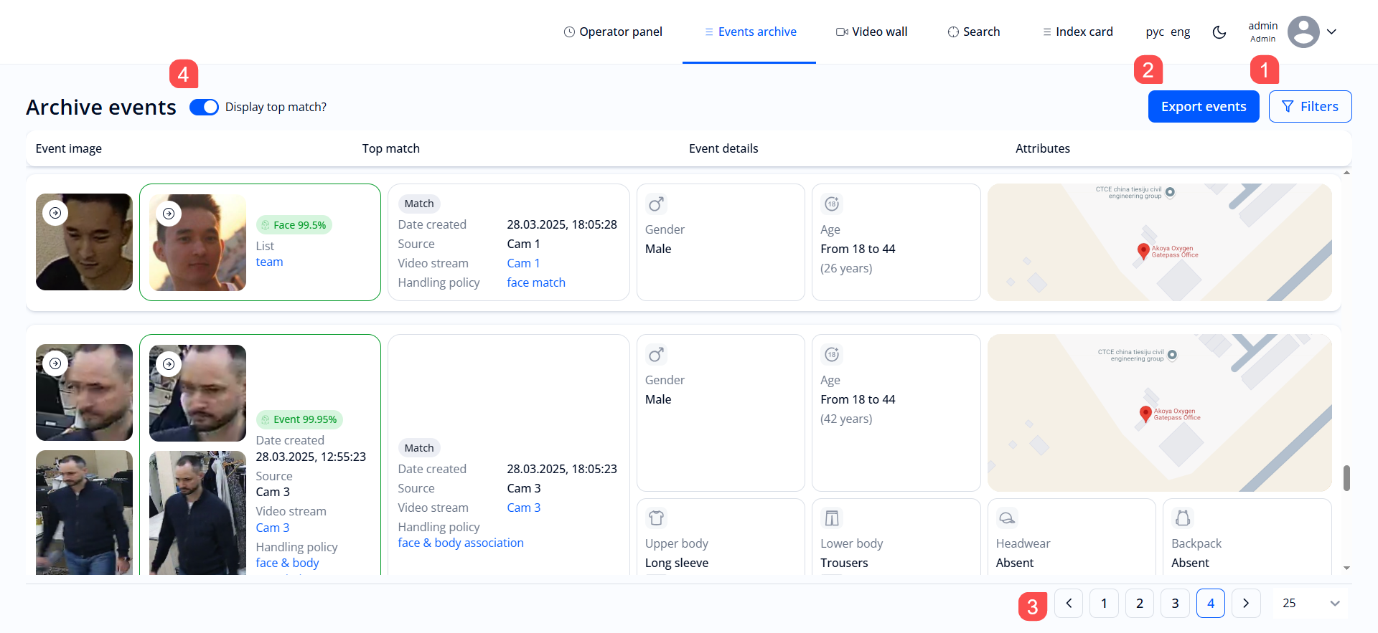1378x633 pixels.
Task: Open matched body image thumbnail
Action: tap(197, 513)
